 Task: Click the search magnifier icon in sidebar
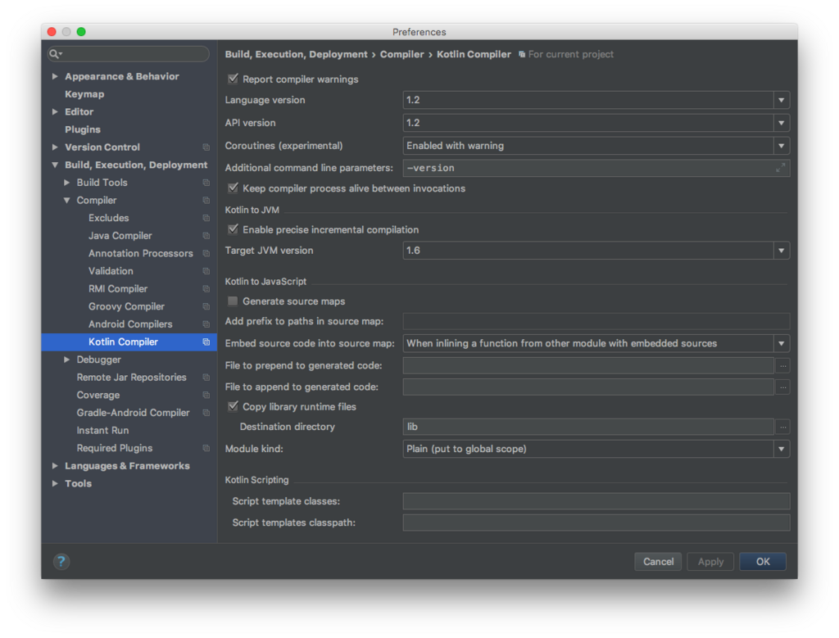pyautogui.click(x=55, y=54)
